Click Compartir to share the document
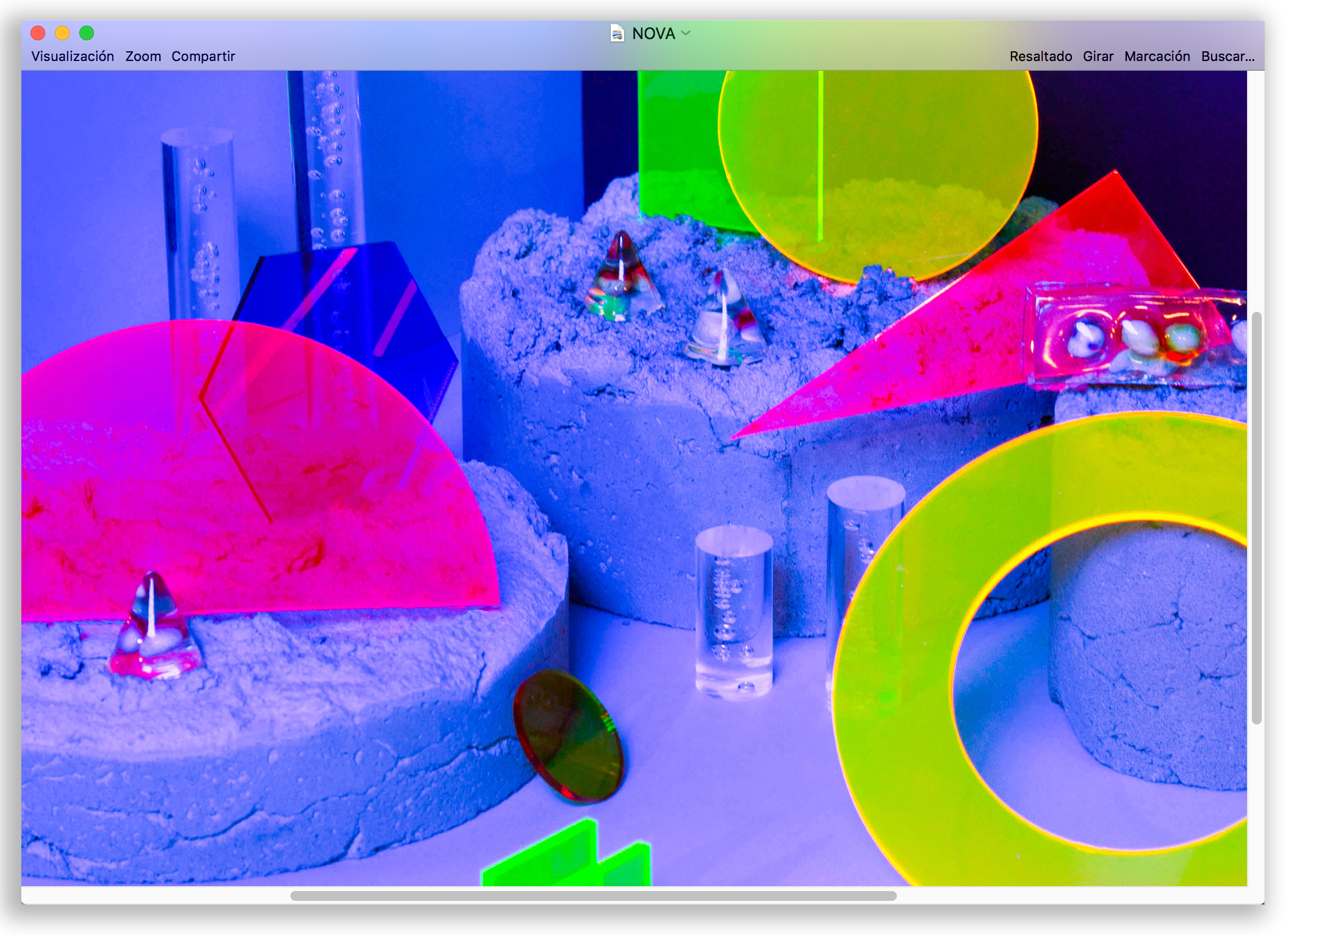 coord(203,56)
